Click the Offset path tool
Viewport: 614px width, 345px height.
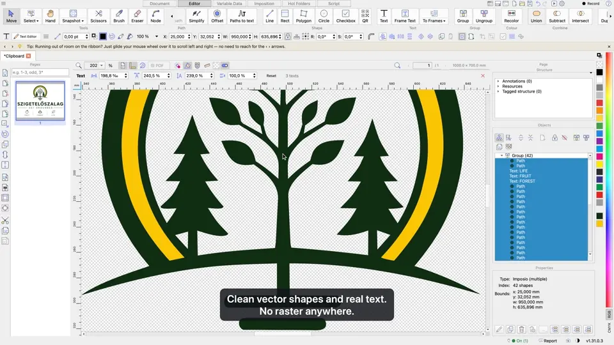[x=217, y=16]
